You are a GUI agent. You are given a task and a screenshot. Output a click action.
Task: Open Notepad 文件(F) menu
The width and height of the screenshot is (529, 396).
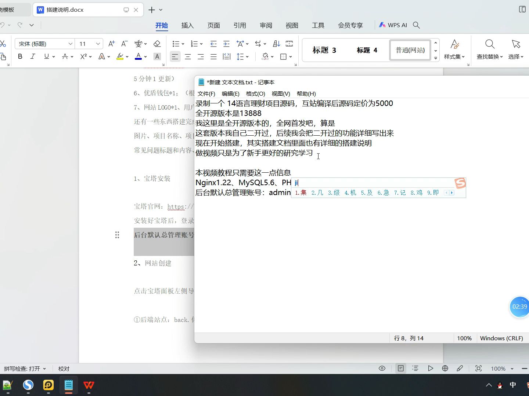coord(206,93)
